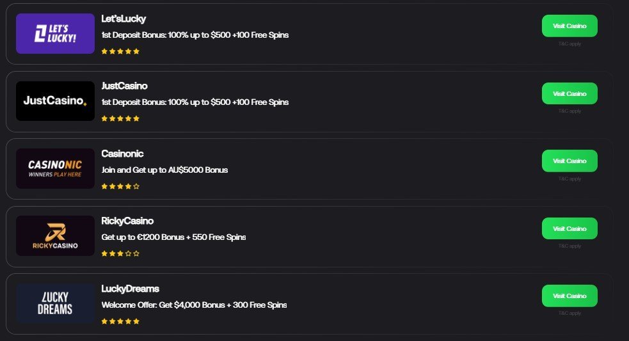The image size is (629, 341).
Task: Select JustCasino star rating icons
Action: point(120,118)
